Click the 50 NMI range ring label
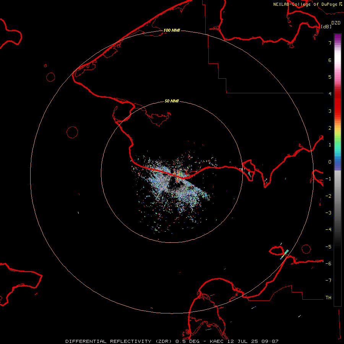The image size is (344, 344). click(x=172, y=101)
